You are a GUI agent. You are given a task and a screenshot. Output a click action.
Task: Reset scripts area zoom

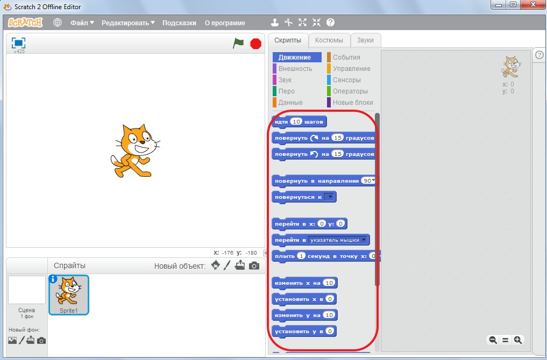(506, 340)
